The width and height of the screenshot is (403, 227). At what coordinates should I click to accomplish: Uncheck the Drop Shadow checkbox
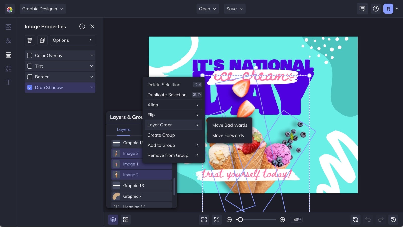pos(30,87)
